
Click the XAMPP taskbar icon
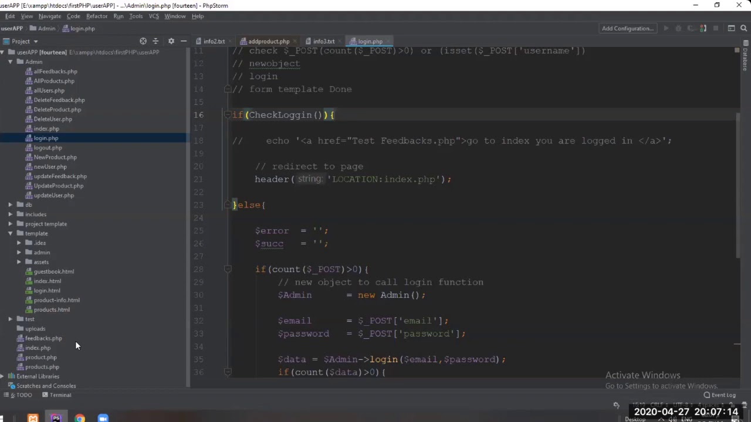[x=33, y=418]
